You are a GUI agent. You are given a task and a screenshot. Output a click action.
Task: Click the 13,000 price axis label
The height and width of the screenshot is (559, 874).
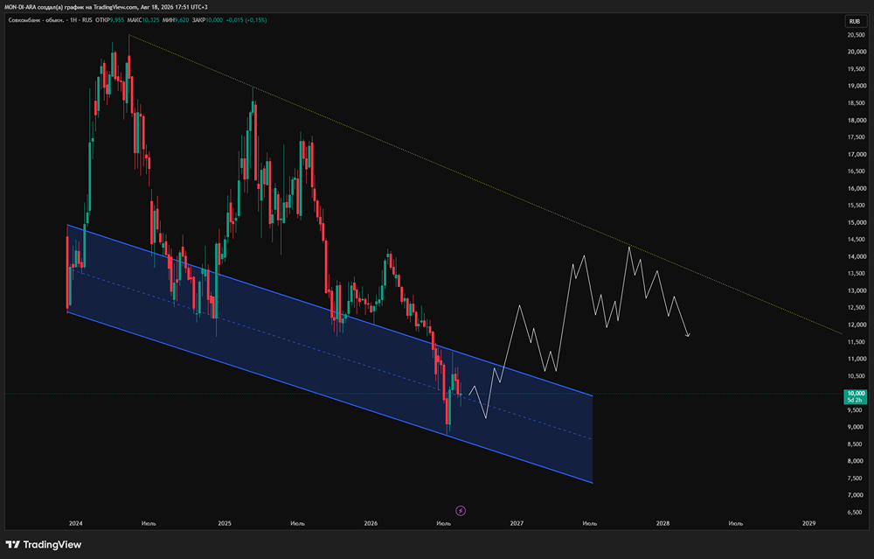click(857, 290)
